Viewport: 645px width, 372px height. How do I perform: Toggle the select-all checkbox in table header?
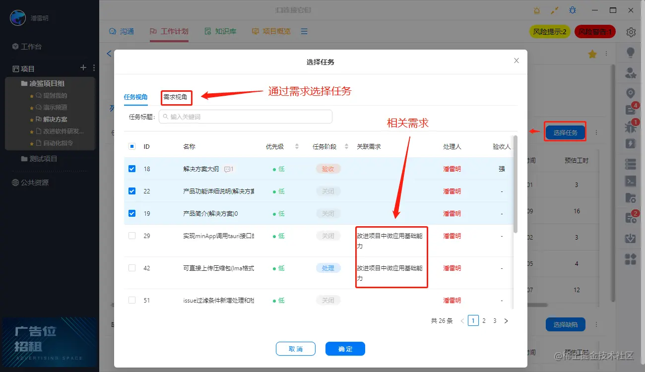[132, 146]
